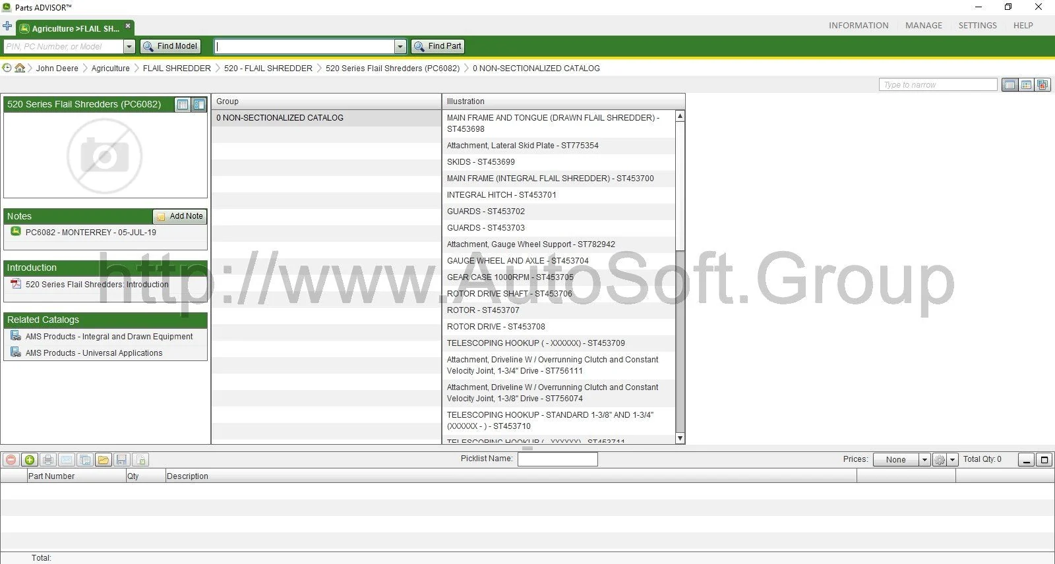Open the part search dropdown arrow
Viewport: 1055px width, 564px height.
click(x=400, y=47)
